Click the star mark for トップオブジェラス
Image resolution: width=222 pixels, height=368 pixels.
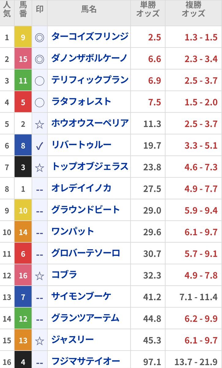tap(40, 168)
